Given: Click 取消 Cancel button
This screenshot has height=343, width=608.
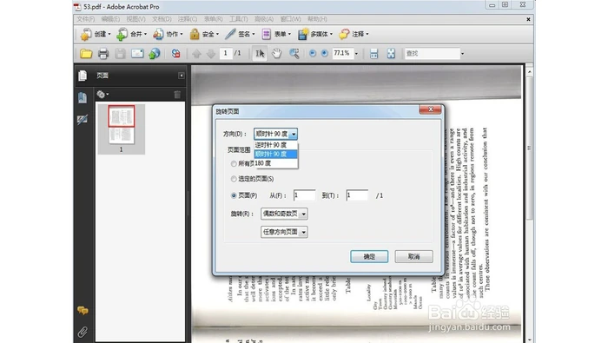Looking at the screenshot, I should click(413, 256).
